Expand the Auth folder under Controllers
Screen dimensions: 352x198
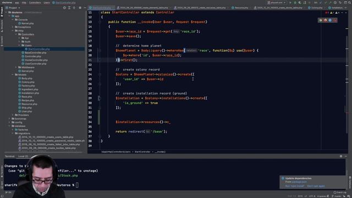pos(19,42)
